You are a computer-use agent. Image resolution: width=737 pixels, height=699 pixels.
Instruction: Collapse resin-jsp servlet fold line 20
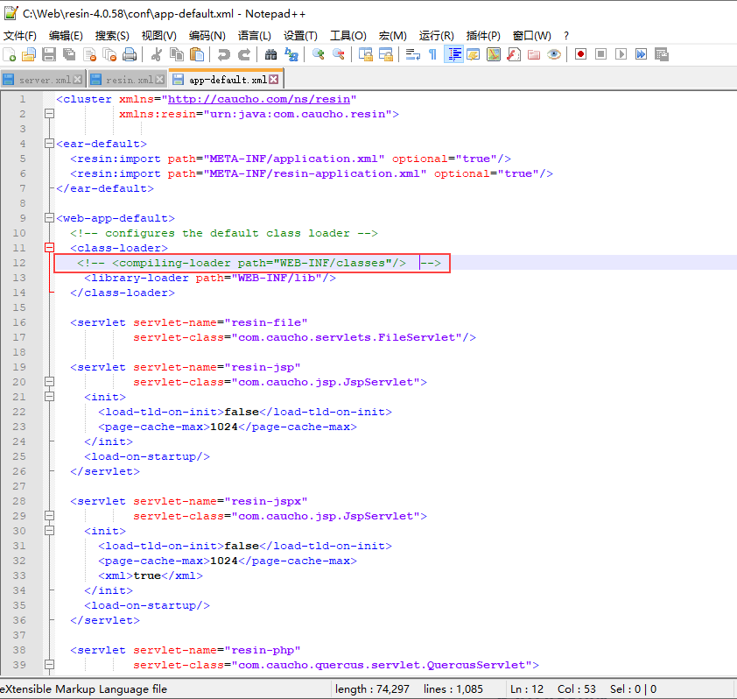click(x=49, y=382)
